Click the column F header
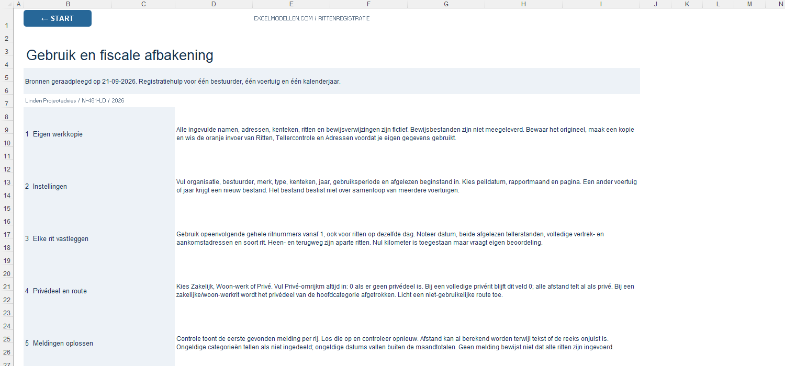Screen dimensions: 785x366 (x=368, y=4)
